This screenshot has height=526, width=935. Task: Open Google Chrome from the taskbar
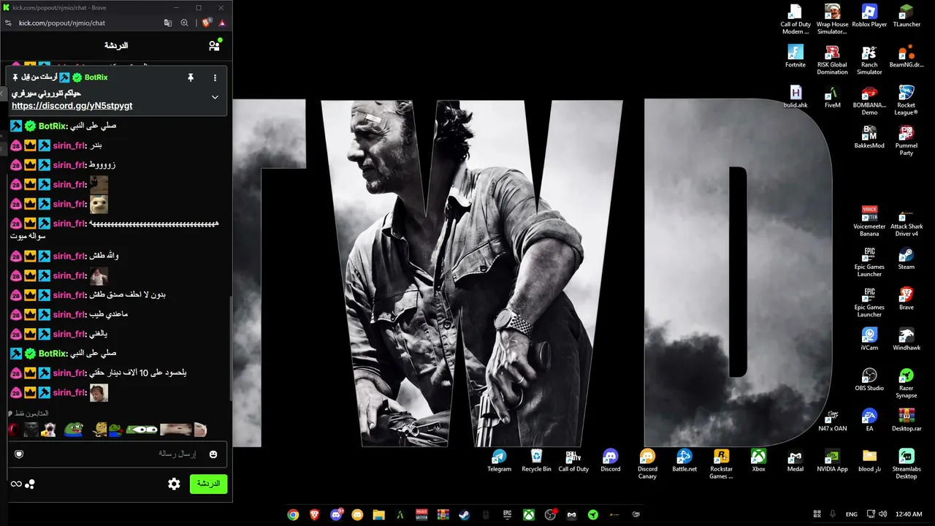pos(293,514)
